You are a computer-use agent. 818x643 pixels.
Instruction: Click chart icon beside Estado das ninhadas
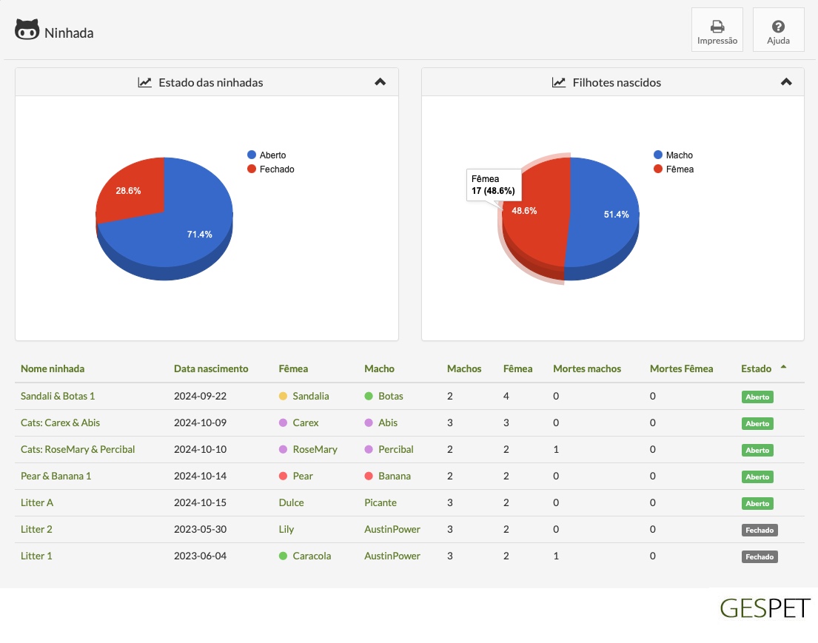144,82
